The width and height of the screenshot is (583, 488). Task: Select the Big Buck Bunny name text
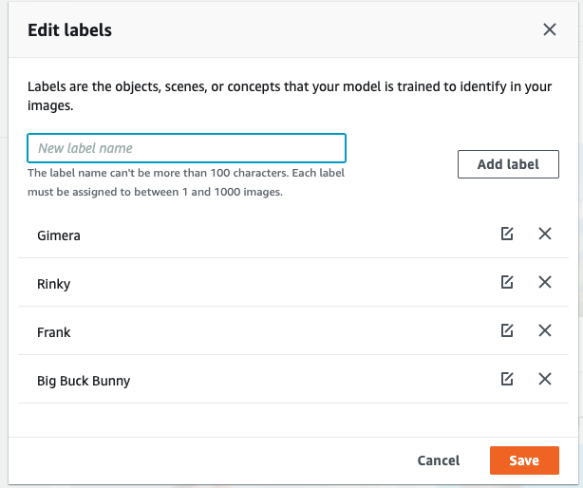[x=84, y=381]
